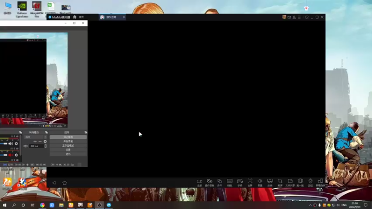Decrease transition duration with down arrow
Viewport: 372px width, 209px height.
coord(46,147)
